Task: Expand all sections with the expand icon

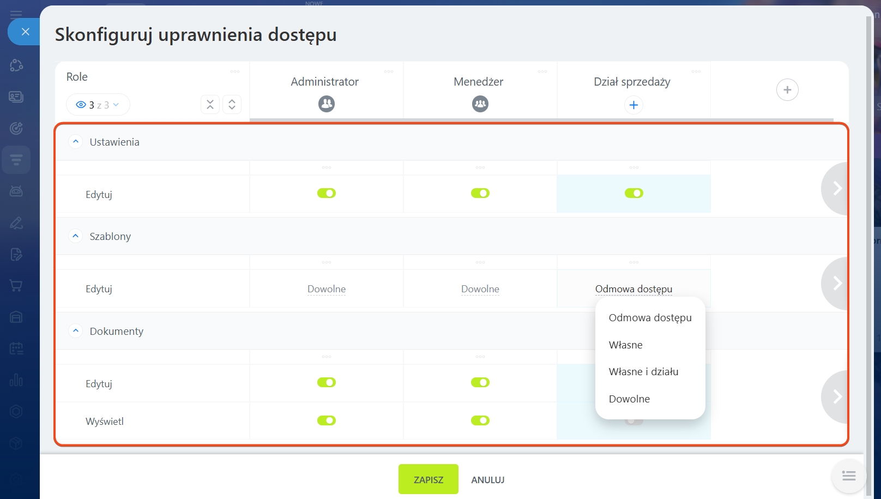Action: pyautogui.click(x=232, y=104)
